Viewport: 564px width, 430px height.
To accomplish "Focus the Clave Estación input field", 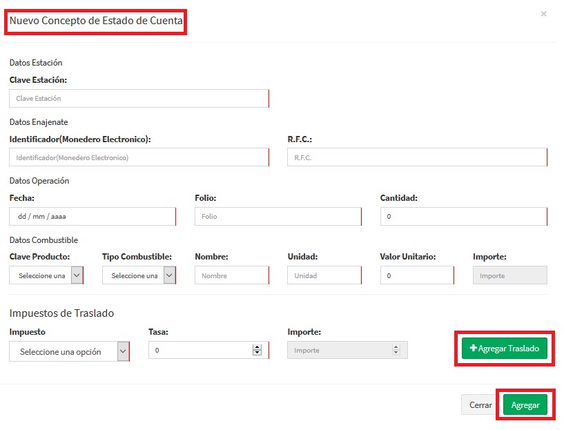I will [x=138, y=99].
